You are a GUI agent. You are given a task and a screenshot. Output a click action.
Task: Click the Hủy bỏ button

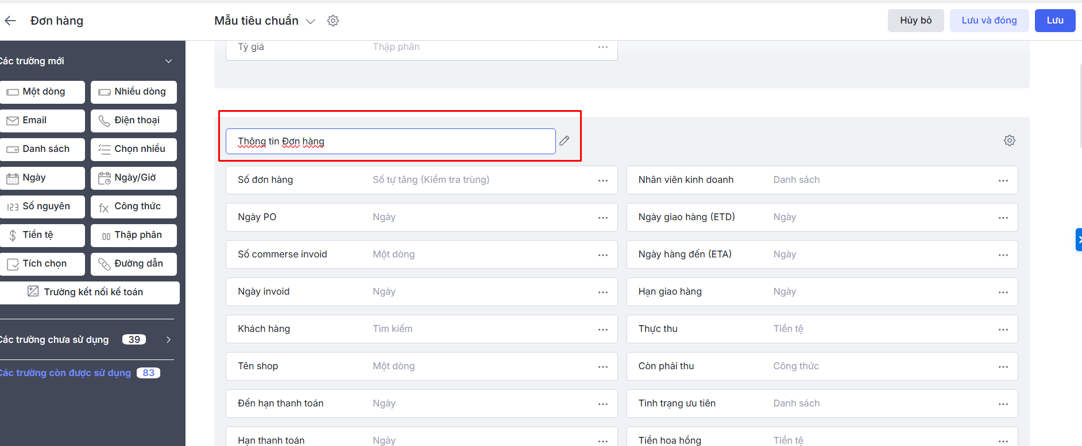(x=915, y=21)
